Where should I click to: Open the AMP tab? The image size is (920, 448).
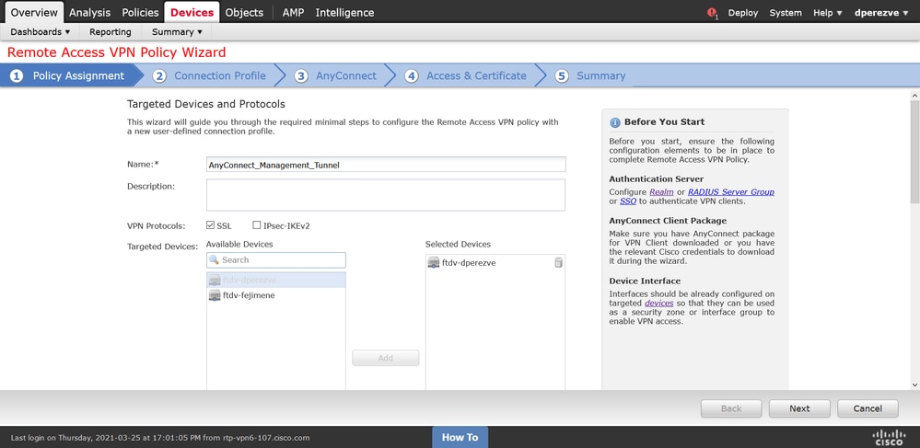(293, 12)
